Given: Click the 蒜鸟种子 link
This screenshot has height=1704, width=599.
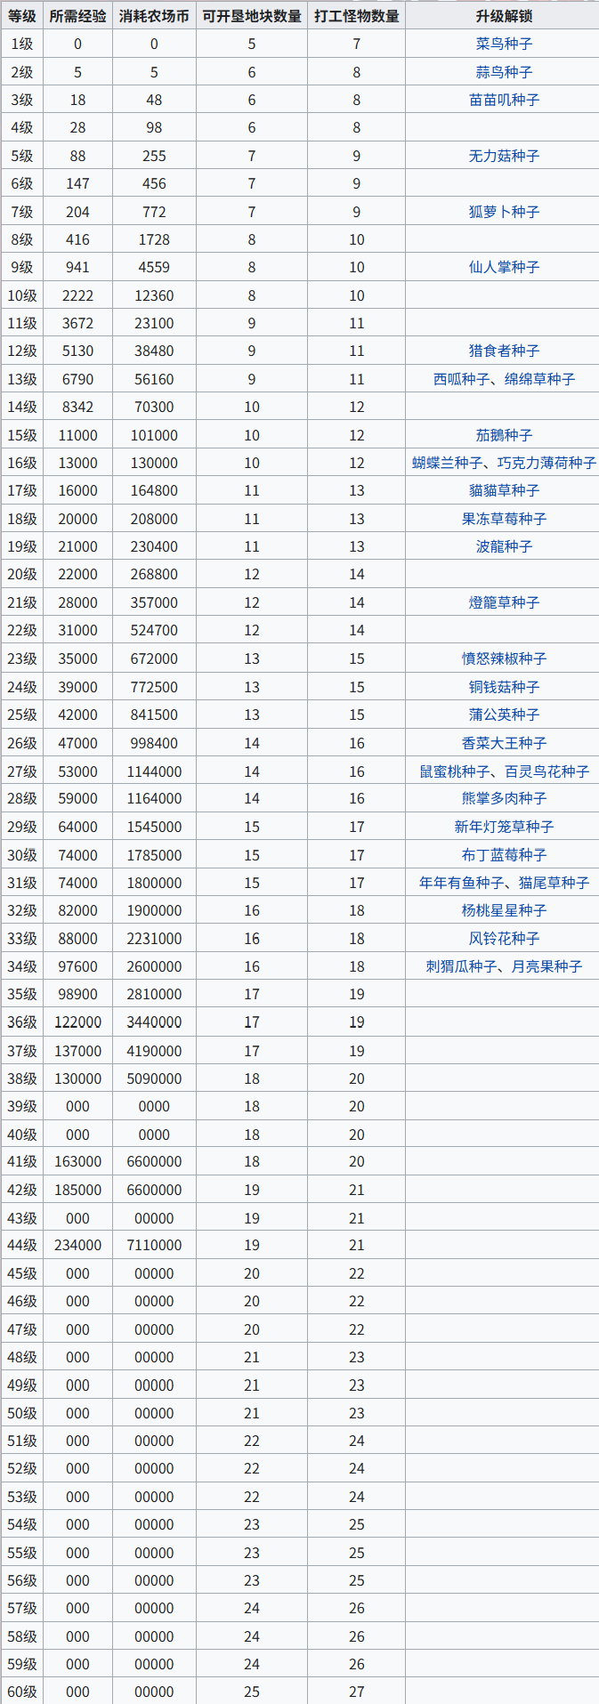Looking at the screenshot, I should [504, 72].
